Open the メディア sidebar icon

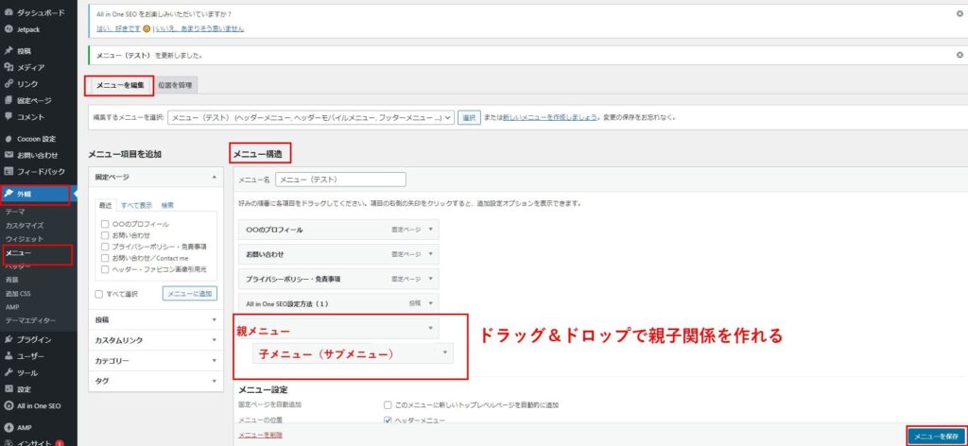(9, 67)
